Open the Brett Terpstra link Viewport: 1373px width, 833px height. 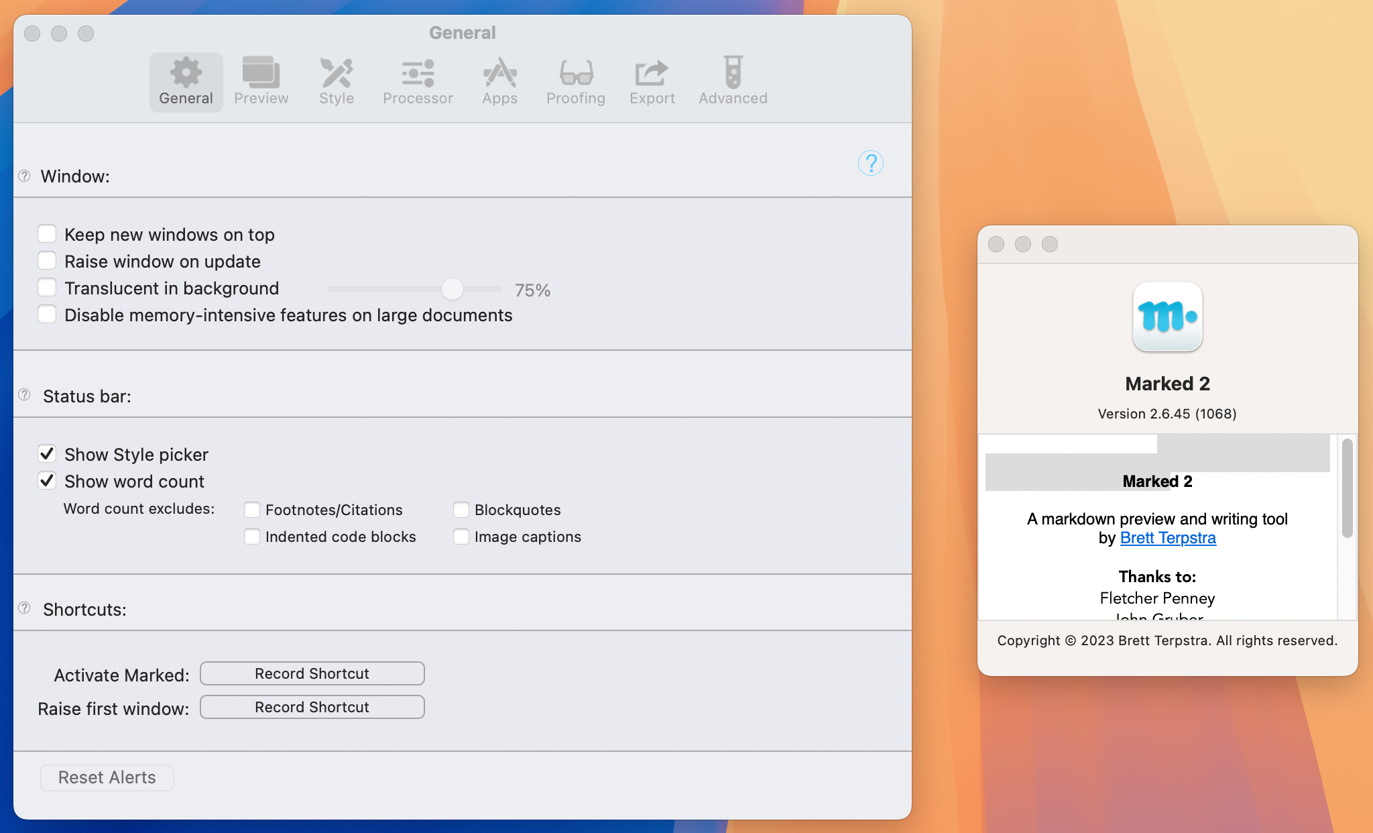click(1168, 538)
